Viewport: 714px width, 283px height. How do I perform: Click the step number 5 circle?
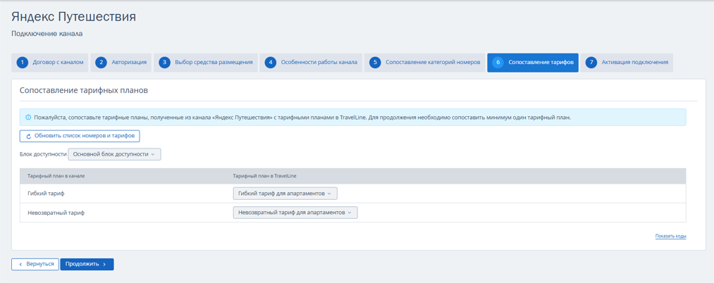coord(375,63)
